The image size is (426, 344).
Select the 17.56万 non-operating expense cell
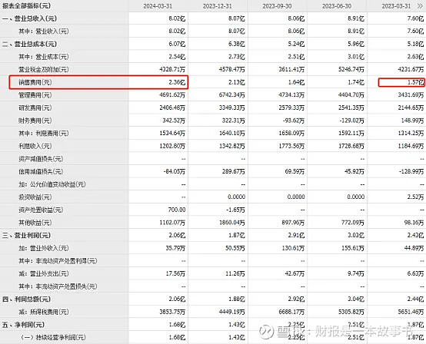coord(175,273)
